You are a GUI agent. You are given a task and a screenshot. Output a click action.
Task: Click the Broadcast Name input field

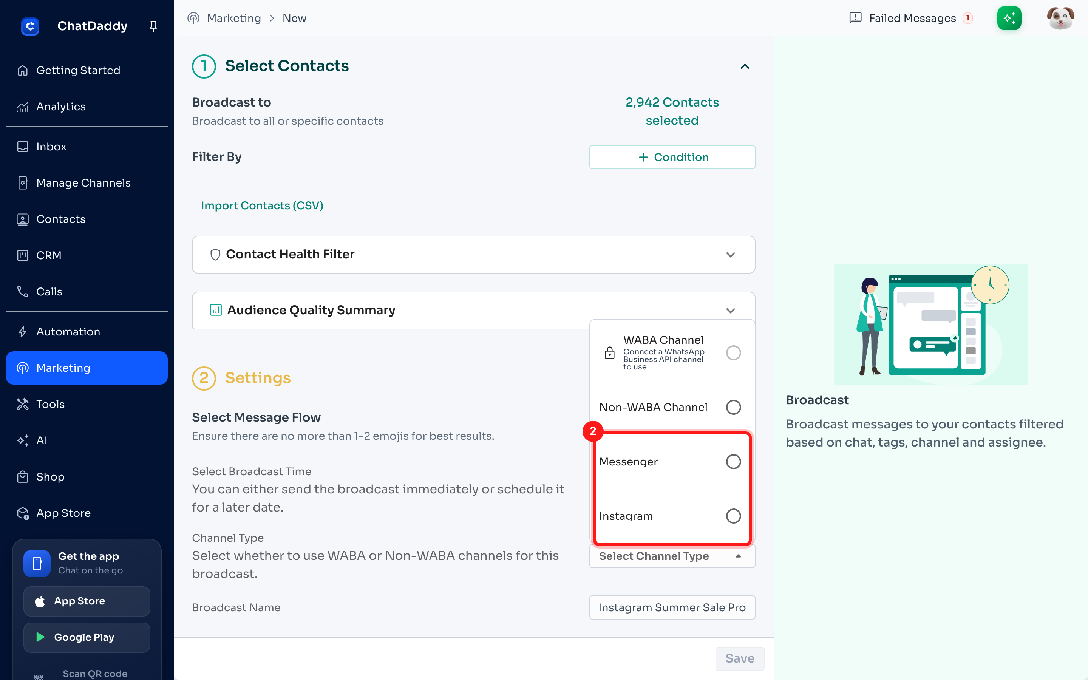tap(672, 607)
